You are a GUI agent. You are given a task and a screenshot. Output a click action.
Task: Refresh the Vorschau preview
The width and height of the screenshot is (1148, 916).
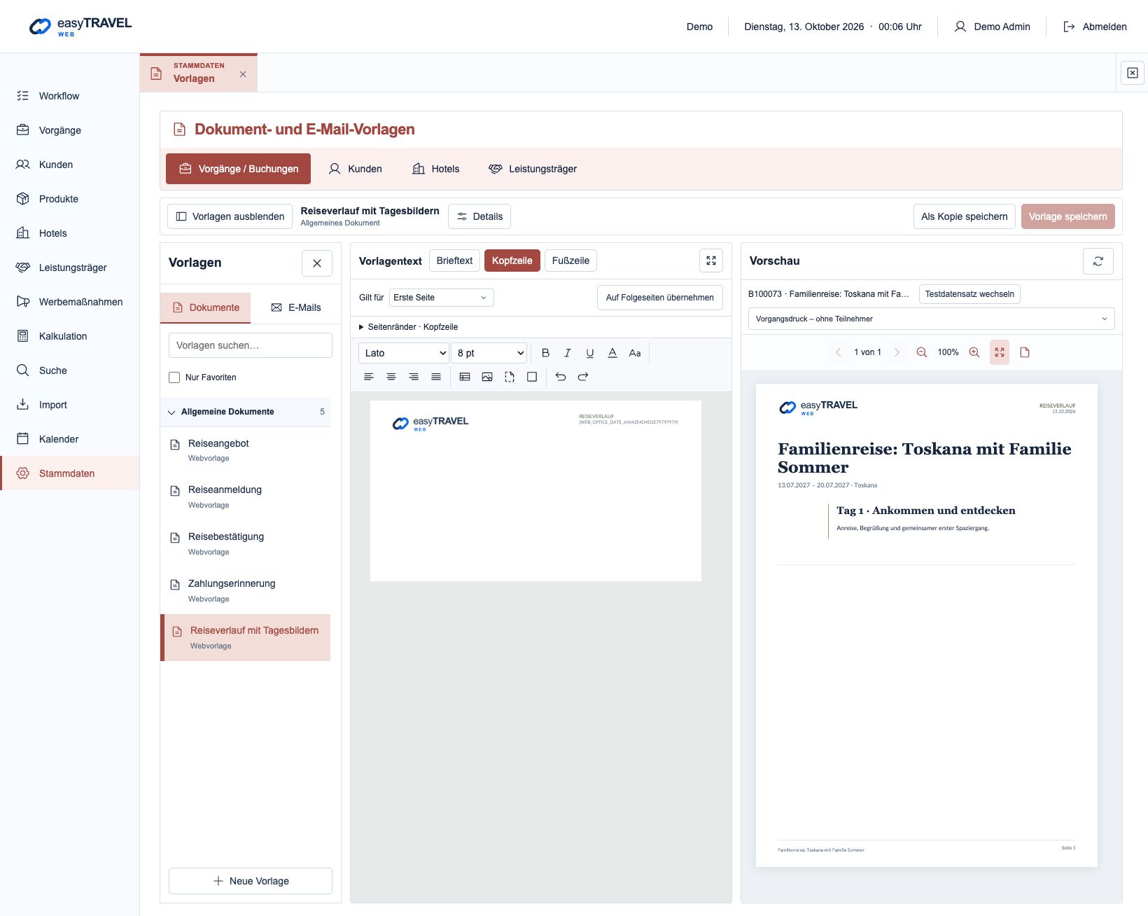point(1098,261)
